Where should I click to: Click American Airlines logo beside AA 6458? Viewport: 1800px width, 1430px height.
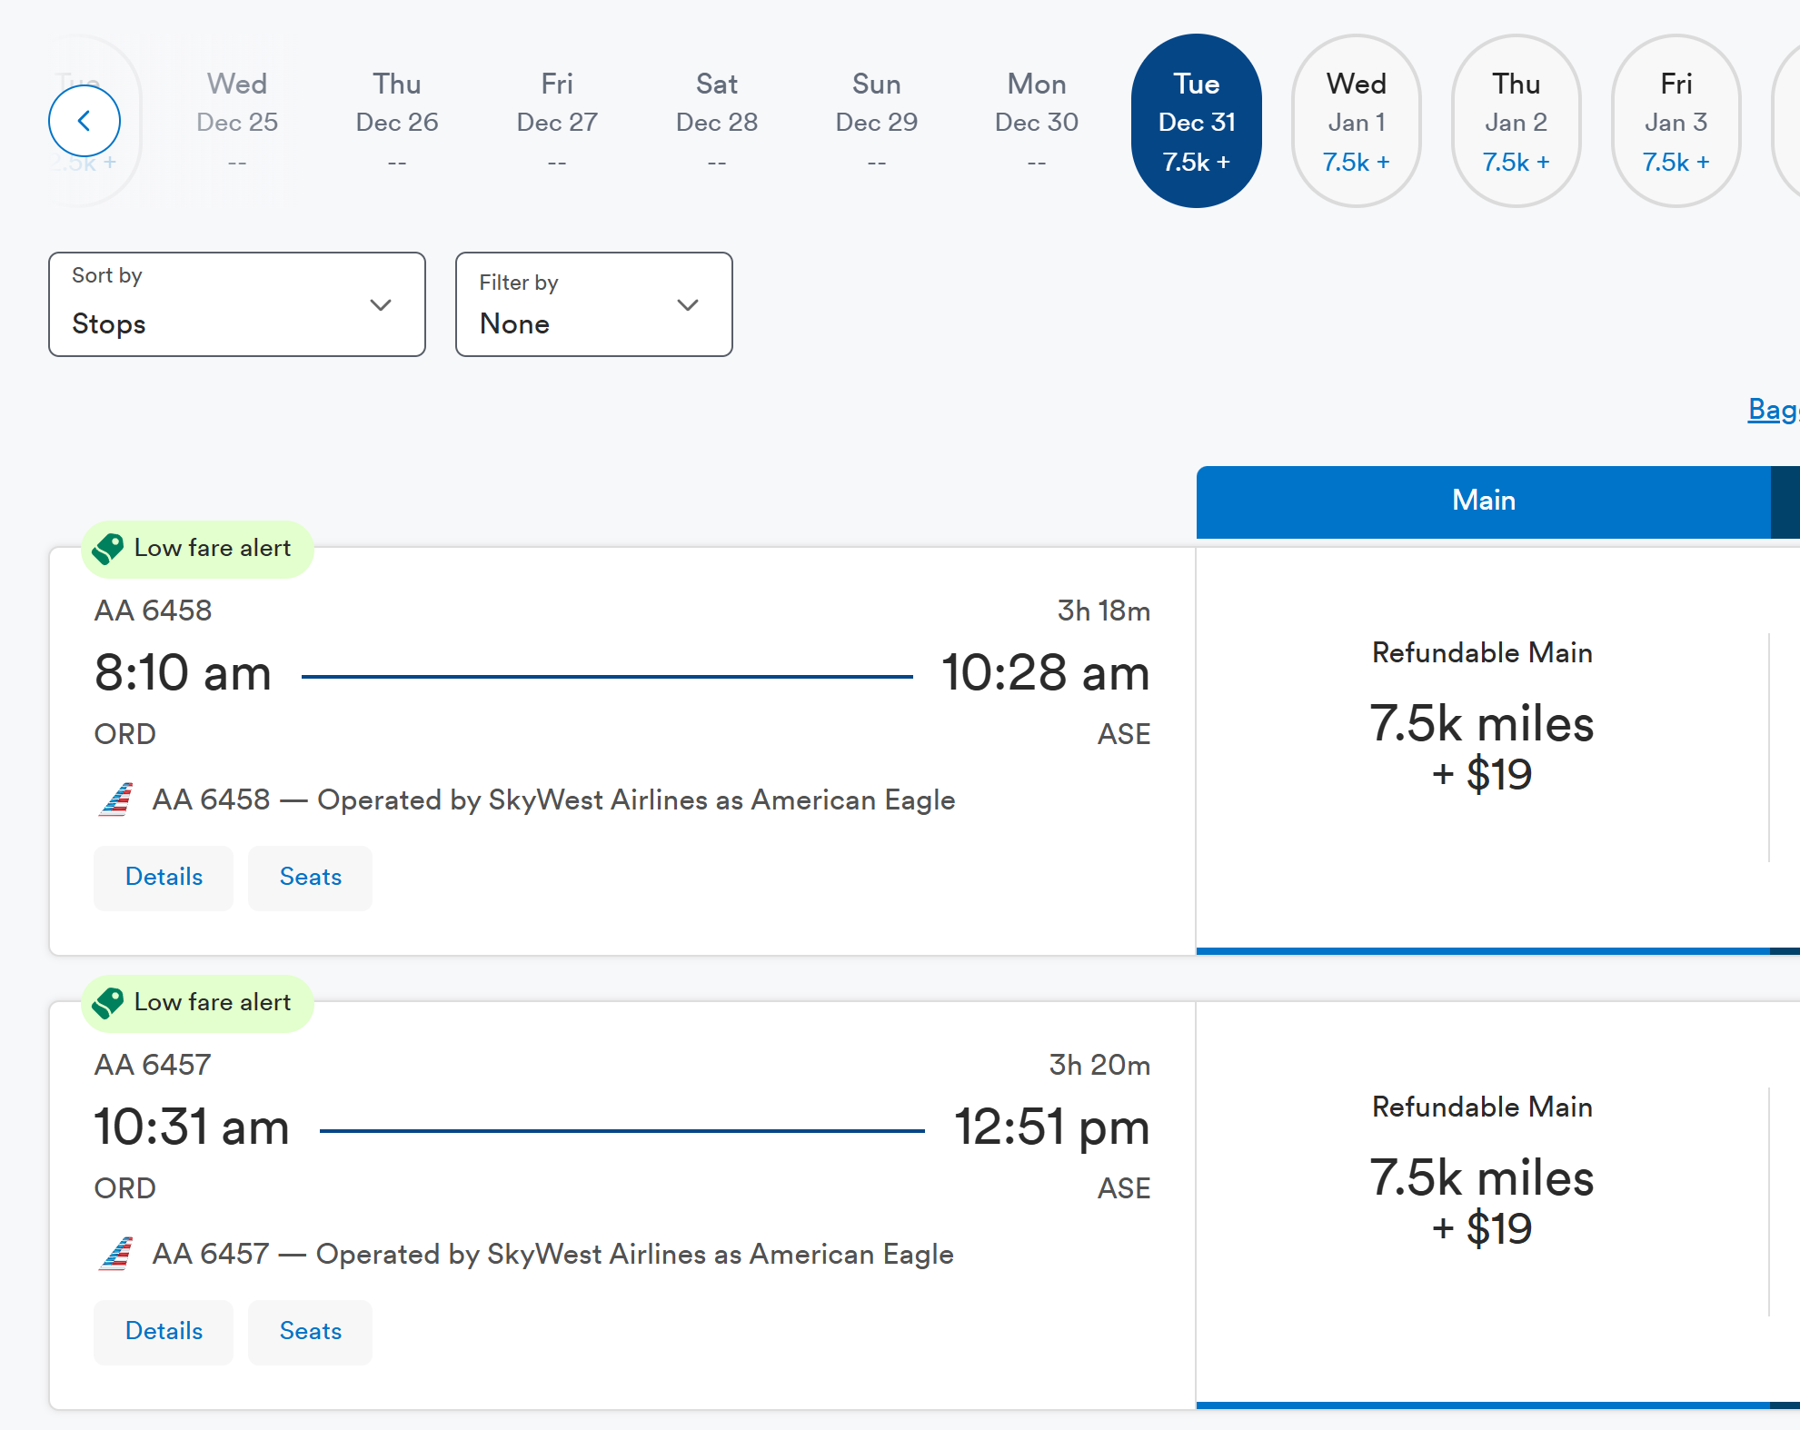[116, 800]
